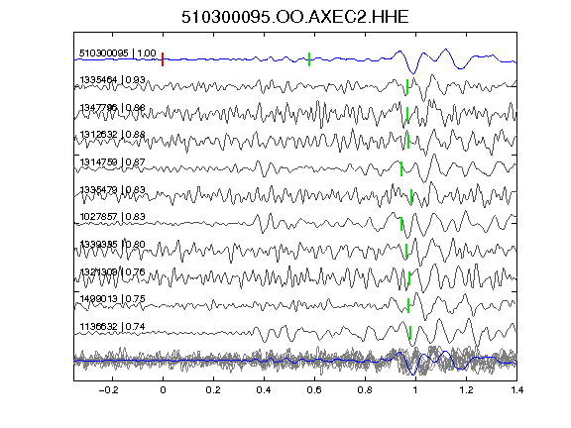Click the green pick on trace 1312632

pyautogui.click(x=408, y=142)
